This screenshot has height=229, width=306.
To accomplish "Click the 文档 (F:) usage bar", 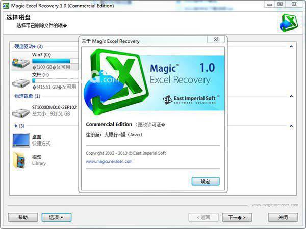I will point(55,80).
